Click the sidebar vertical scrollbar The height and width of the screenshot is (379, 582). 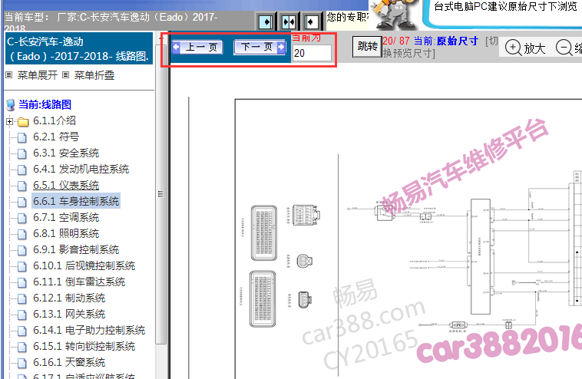pyautogui.click(x=160, y=193)
